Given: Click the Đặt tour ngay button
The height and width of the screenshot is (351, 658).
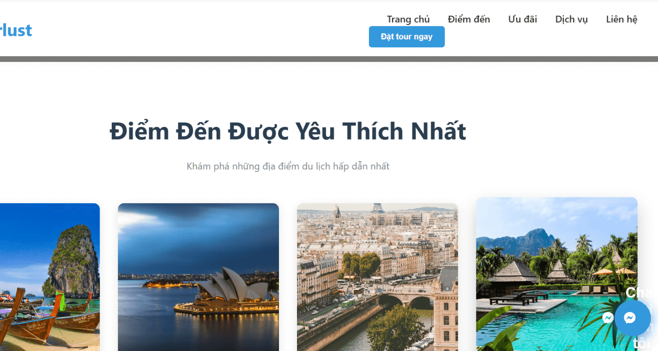Looking at the screenshot, I should pyautogui.click(x=407, y=37).
